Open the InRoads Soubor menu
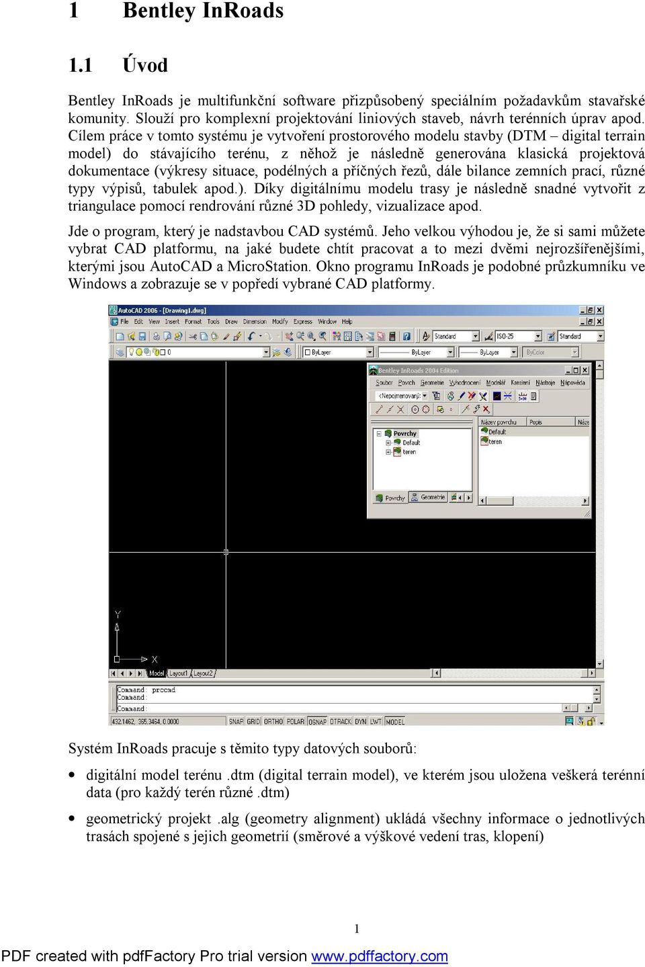The width and height of the screenshot is (645, 967). click(x=384, y=383)
